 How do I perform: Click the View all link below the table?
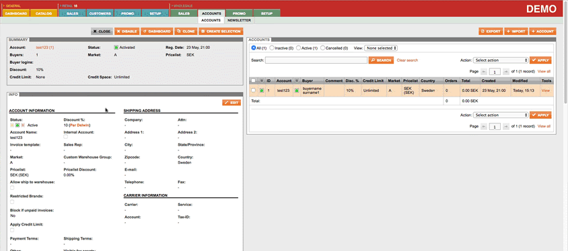point(544,126)
